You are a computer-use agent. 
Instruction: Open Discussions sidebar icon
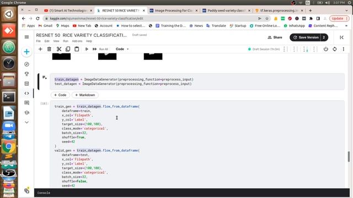pyautogui.click(x=26, y=103)
